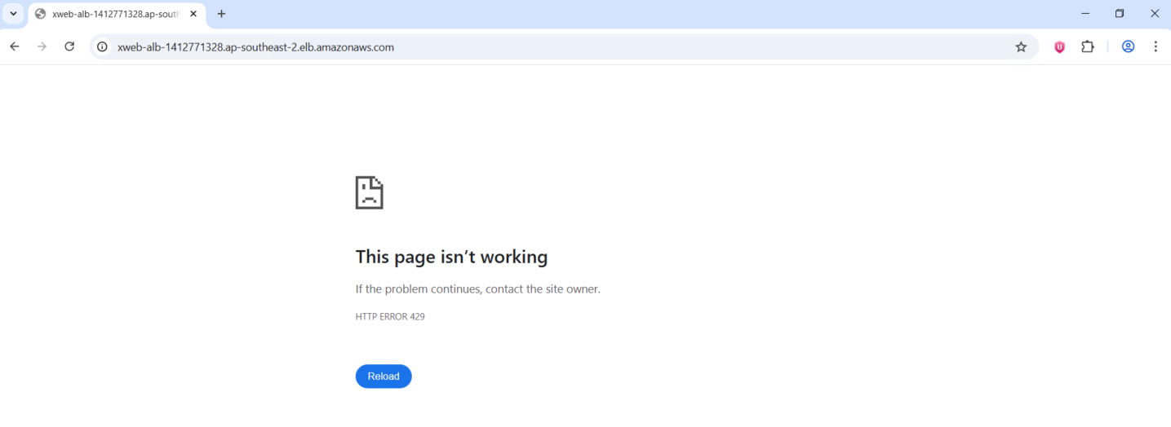
Task: Open Chrome's three-dot menu
Action: click(x=1155, y=47)
